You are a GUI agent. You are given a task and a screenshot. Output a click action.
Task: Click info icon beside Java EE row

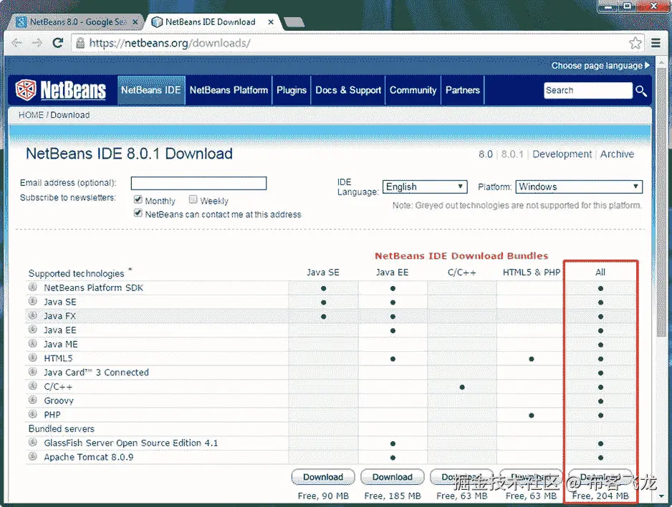pos(33,330)
